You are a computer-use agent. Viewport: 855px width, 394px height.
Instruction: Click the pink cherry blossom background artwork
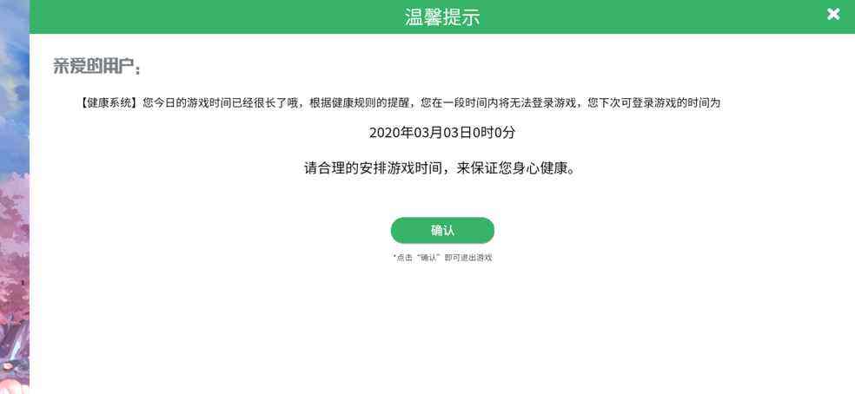pos(14,246)
